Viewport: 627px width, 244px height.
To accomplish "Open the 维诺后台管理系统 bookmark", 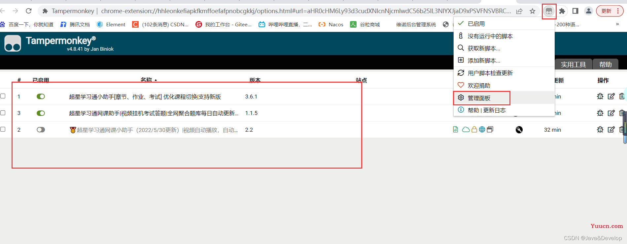I will pyautogui.click(x=416, y=24).
